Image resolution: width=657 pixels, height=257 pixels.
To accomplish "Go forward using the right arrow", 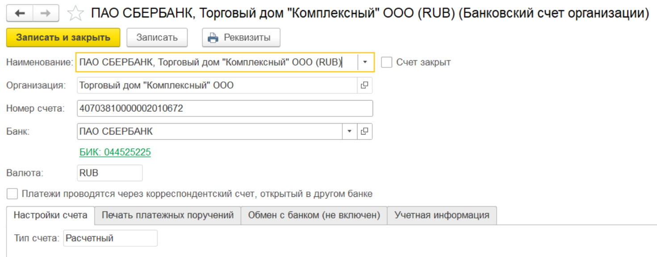I will coord(46,14).
